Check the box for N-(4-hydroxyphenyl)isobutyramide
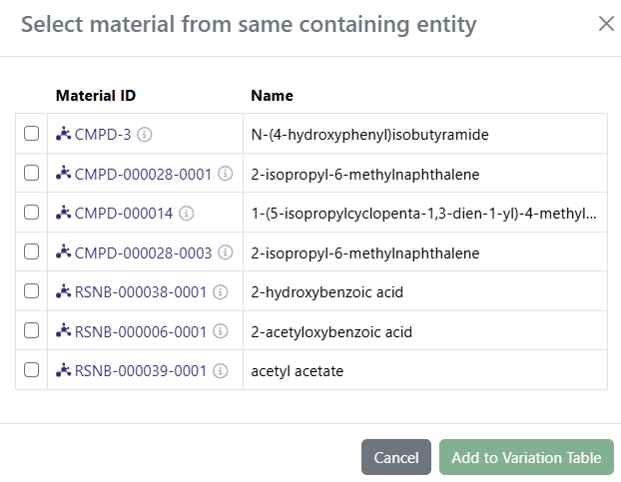Viewport: 621px width, 482px height. tap(31, 134)
